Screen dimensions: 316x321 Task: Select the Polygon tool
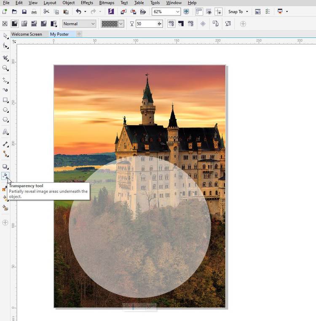click(x=5, y=119)
